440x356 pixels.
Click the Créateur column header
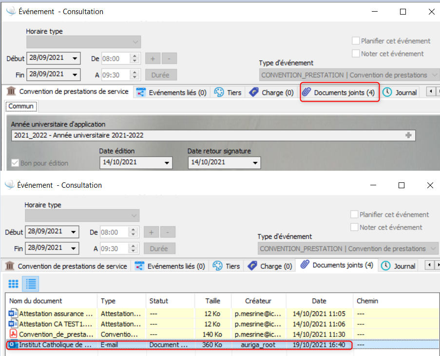click(258, 301)
